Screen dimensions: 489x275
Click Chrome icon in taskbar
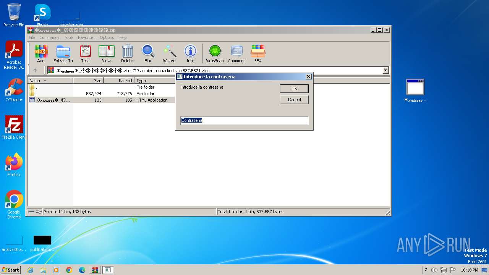(x=69, y=270)
